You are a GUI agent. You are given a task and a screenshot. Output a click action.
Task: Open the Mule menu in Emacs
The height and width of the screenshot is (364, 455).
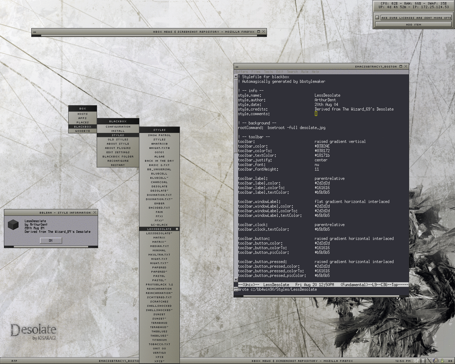point(305,72)
